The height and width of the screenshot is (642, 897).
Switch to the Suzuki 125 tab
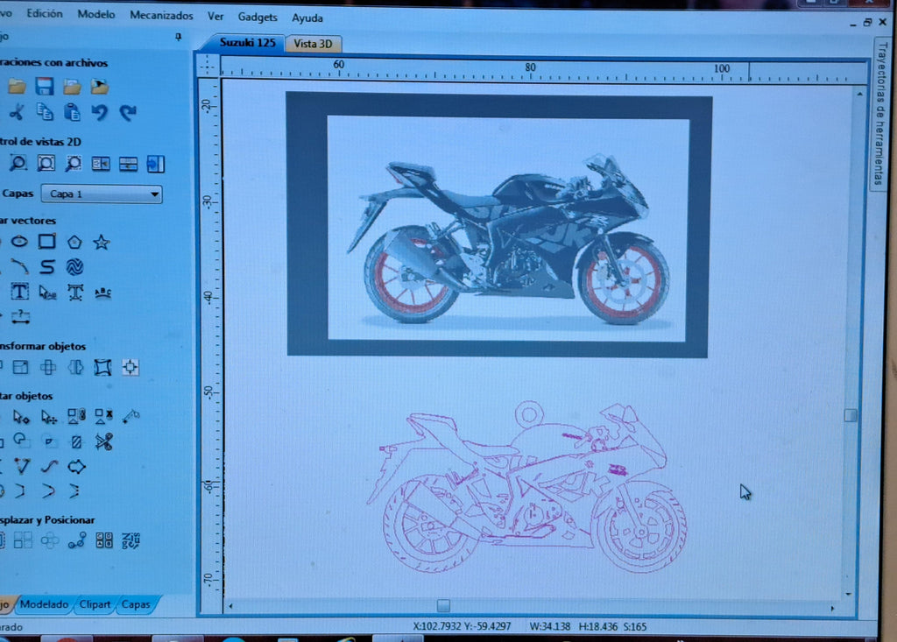[x=246, y=42]
